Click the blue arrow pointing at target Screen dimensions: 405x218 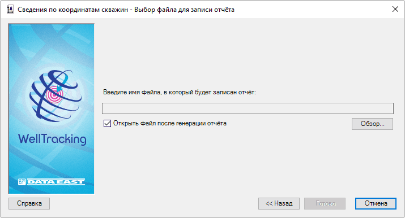[61, 85]
